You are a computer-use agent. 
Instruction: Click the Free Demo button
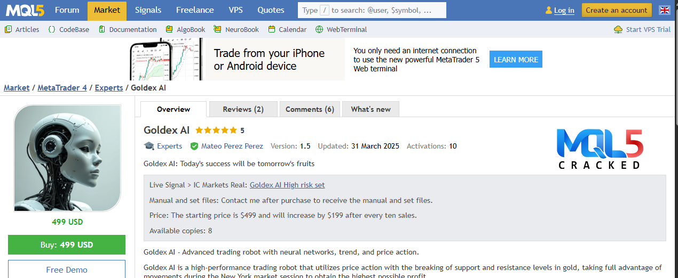click(67, 269)
